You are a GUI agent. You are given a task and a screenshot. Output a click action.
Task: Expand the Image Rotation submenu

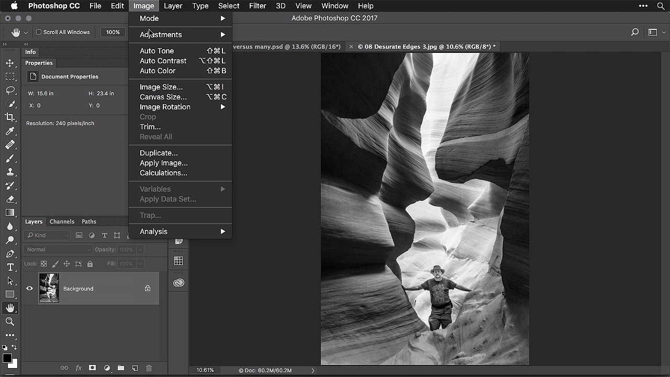180,107
